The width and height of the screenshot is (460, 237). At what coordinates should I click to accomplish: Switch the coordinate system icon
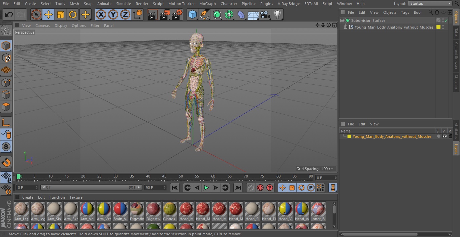(138, 14)
